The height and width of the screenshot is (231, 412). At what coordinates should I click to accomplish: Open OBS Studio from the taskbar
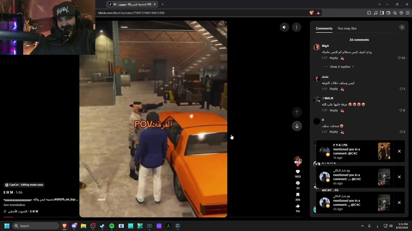(93, 226)
